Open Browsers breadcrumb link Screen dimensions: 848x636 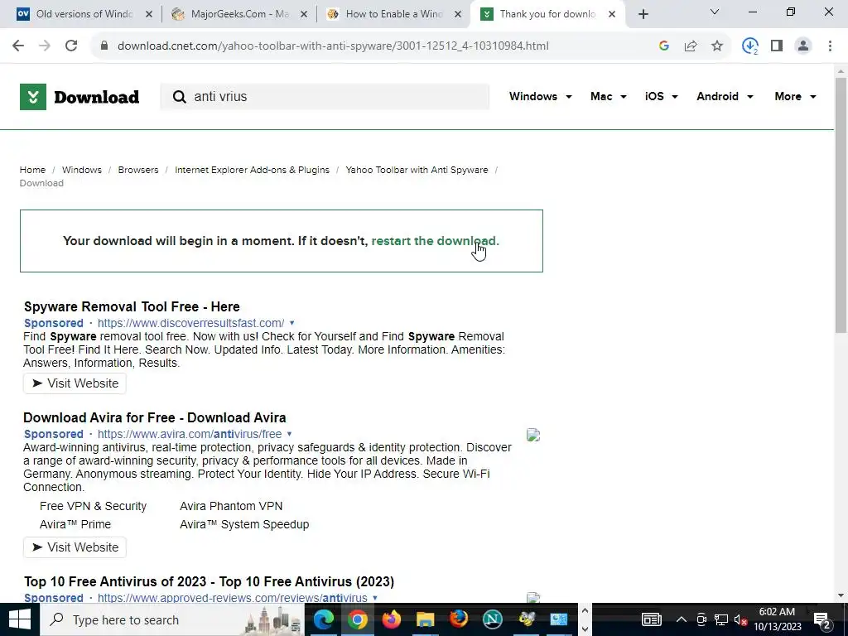138,170
